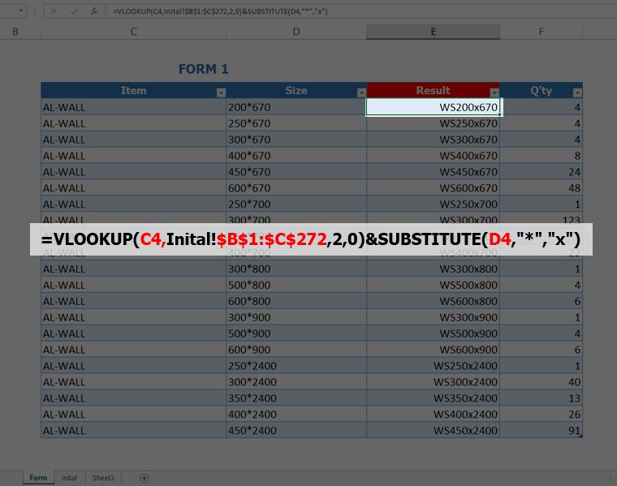This screenshot has height=486, width=617.
Task: Expand the Name Box dropdown arrow
Action: point(20,11)
